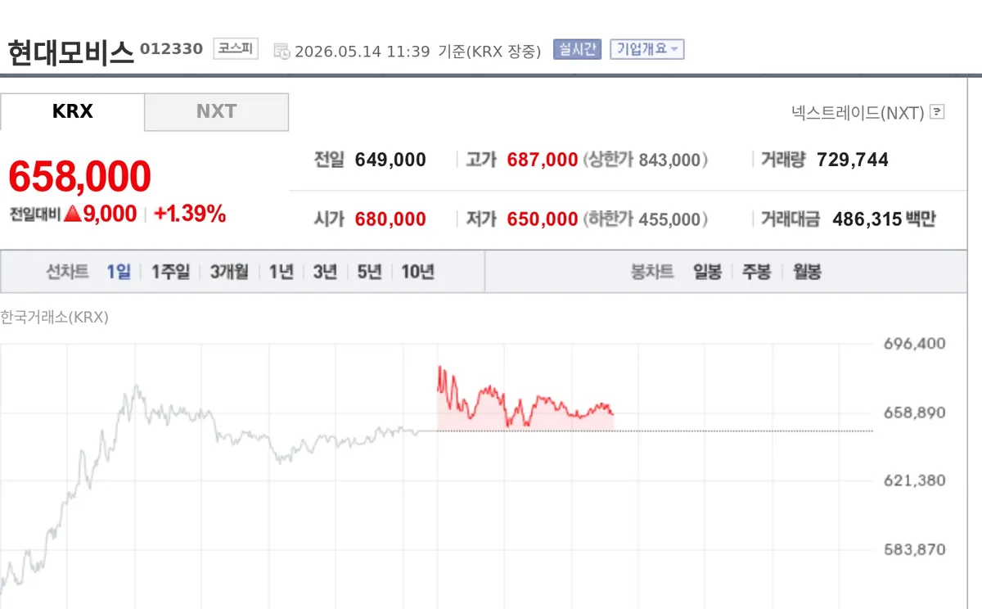Click the 코스피 market badge
The width and height of the screenshot is (982, 609).
point(236,49)
